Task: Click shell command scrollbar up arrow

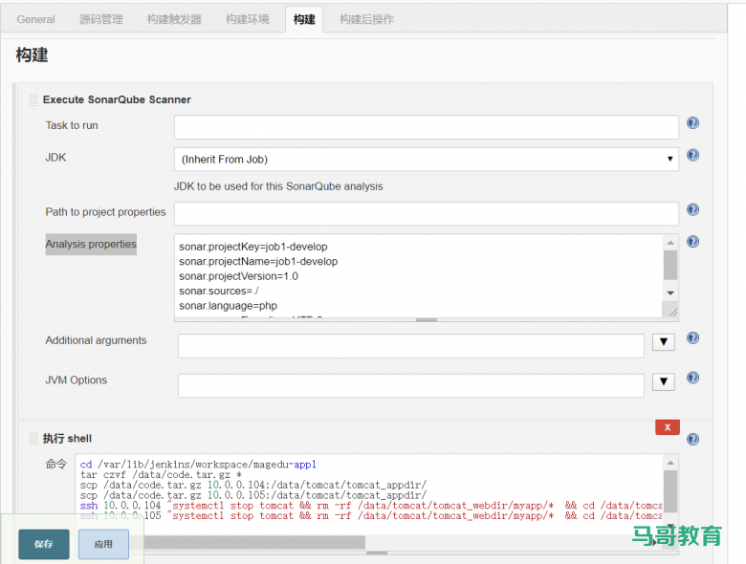Action: [670, 463]
